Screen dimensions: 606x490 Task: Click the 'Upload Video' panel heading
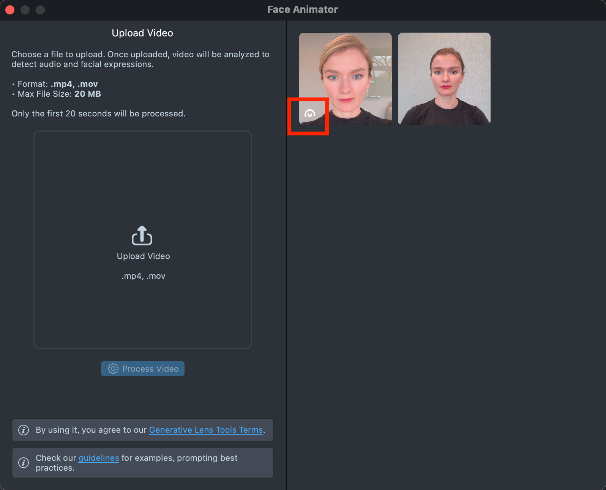(x=142, y=33)
